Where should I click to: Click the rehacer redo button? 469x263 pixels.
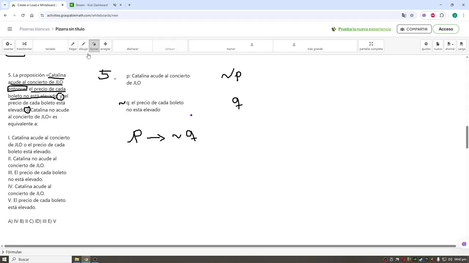[170, 46]
